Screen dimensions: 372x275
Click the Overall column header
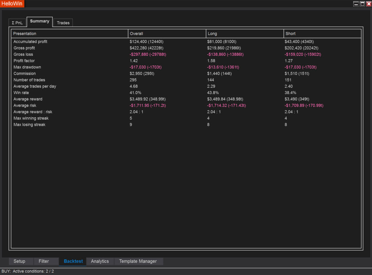coord(136,34)
